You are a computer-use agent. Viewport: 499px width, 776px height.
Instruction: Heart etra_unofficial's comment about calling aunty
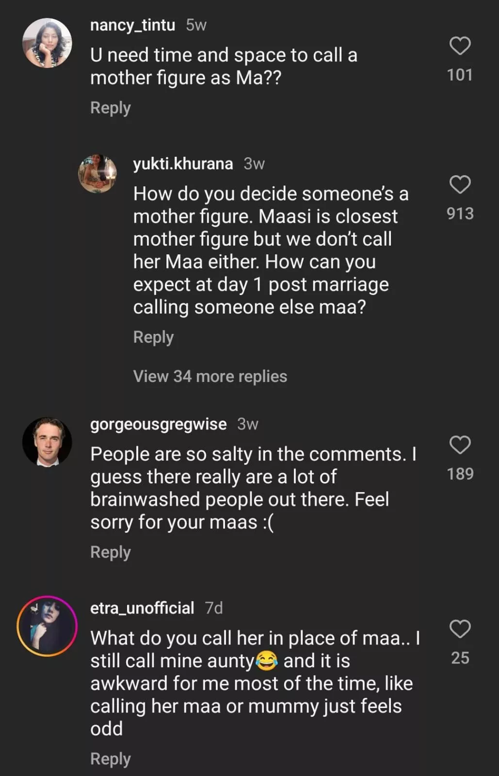tap(460, 629)
